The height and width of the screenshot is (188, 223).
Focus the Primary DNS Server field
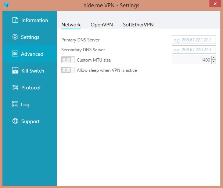[194, 40]
